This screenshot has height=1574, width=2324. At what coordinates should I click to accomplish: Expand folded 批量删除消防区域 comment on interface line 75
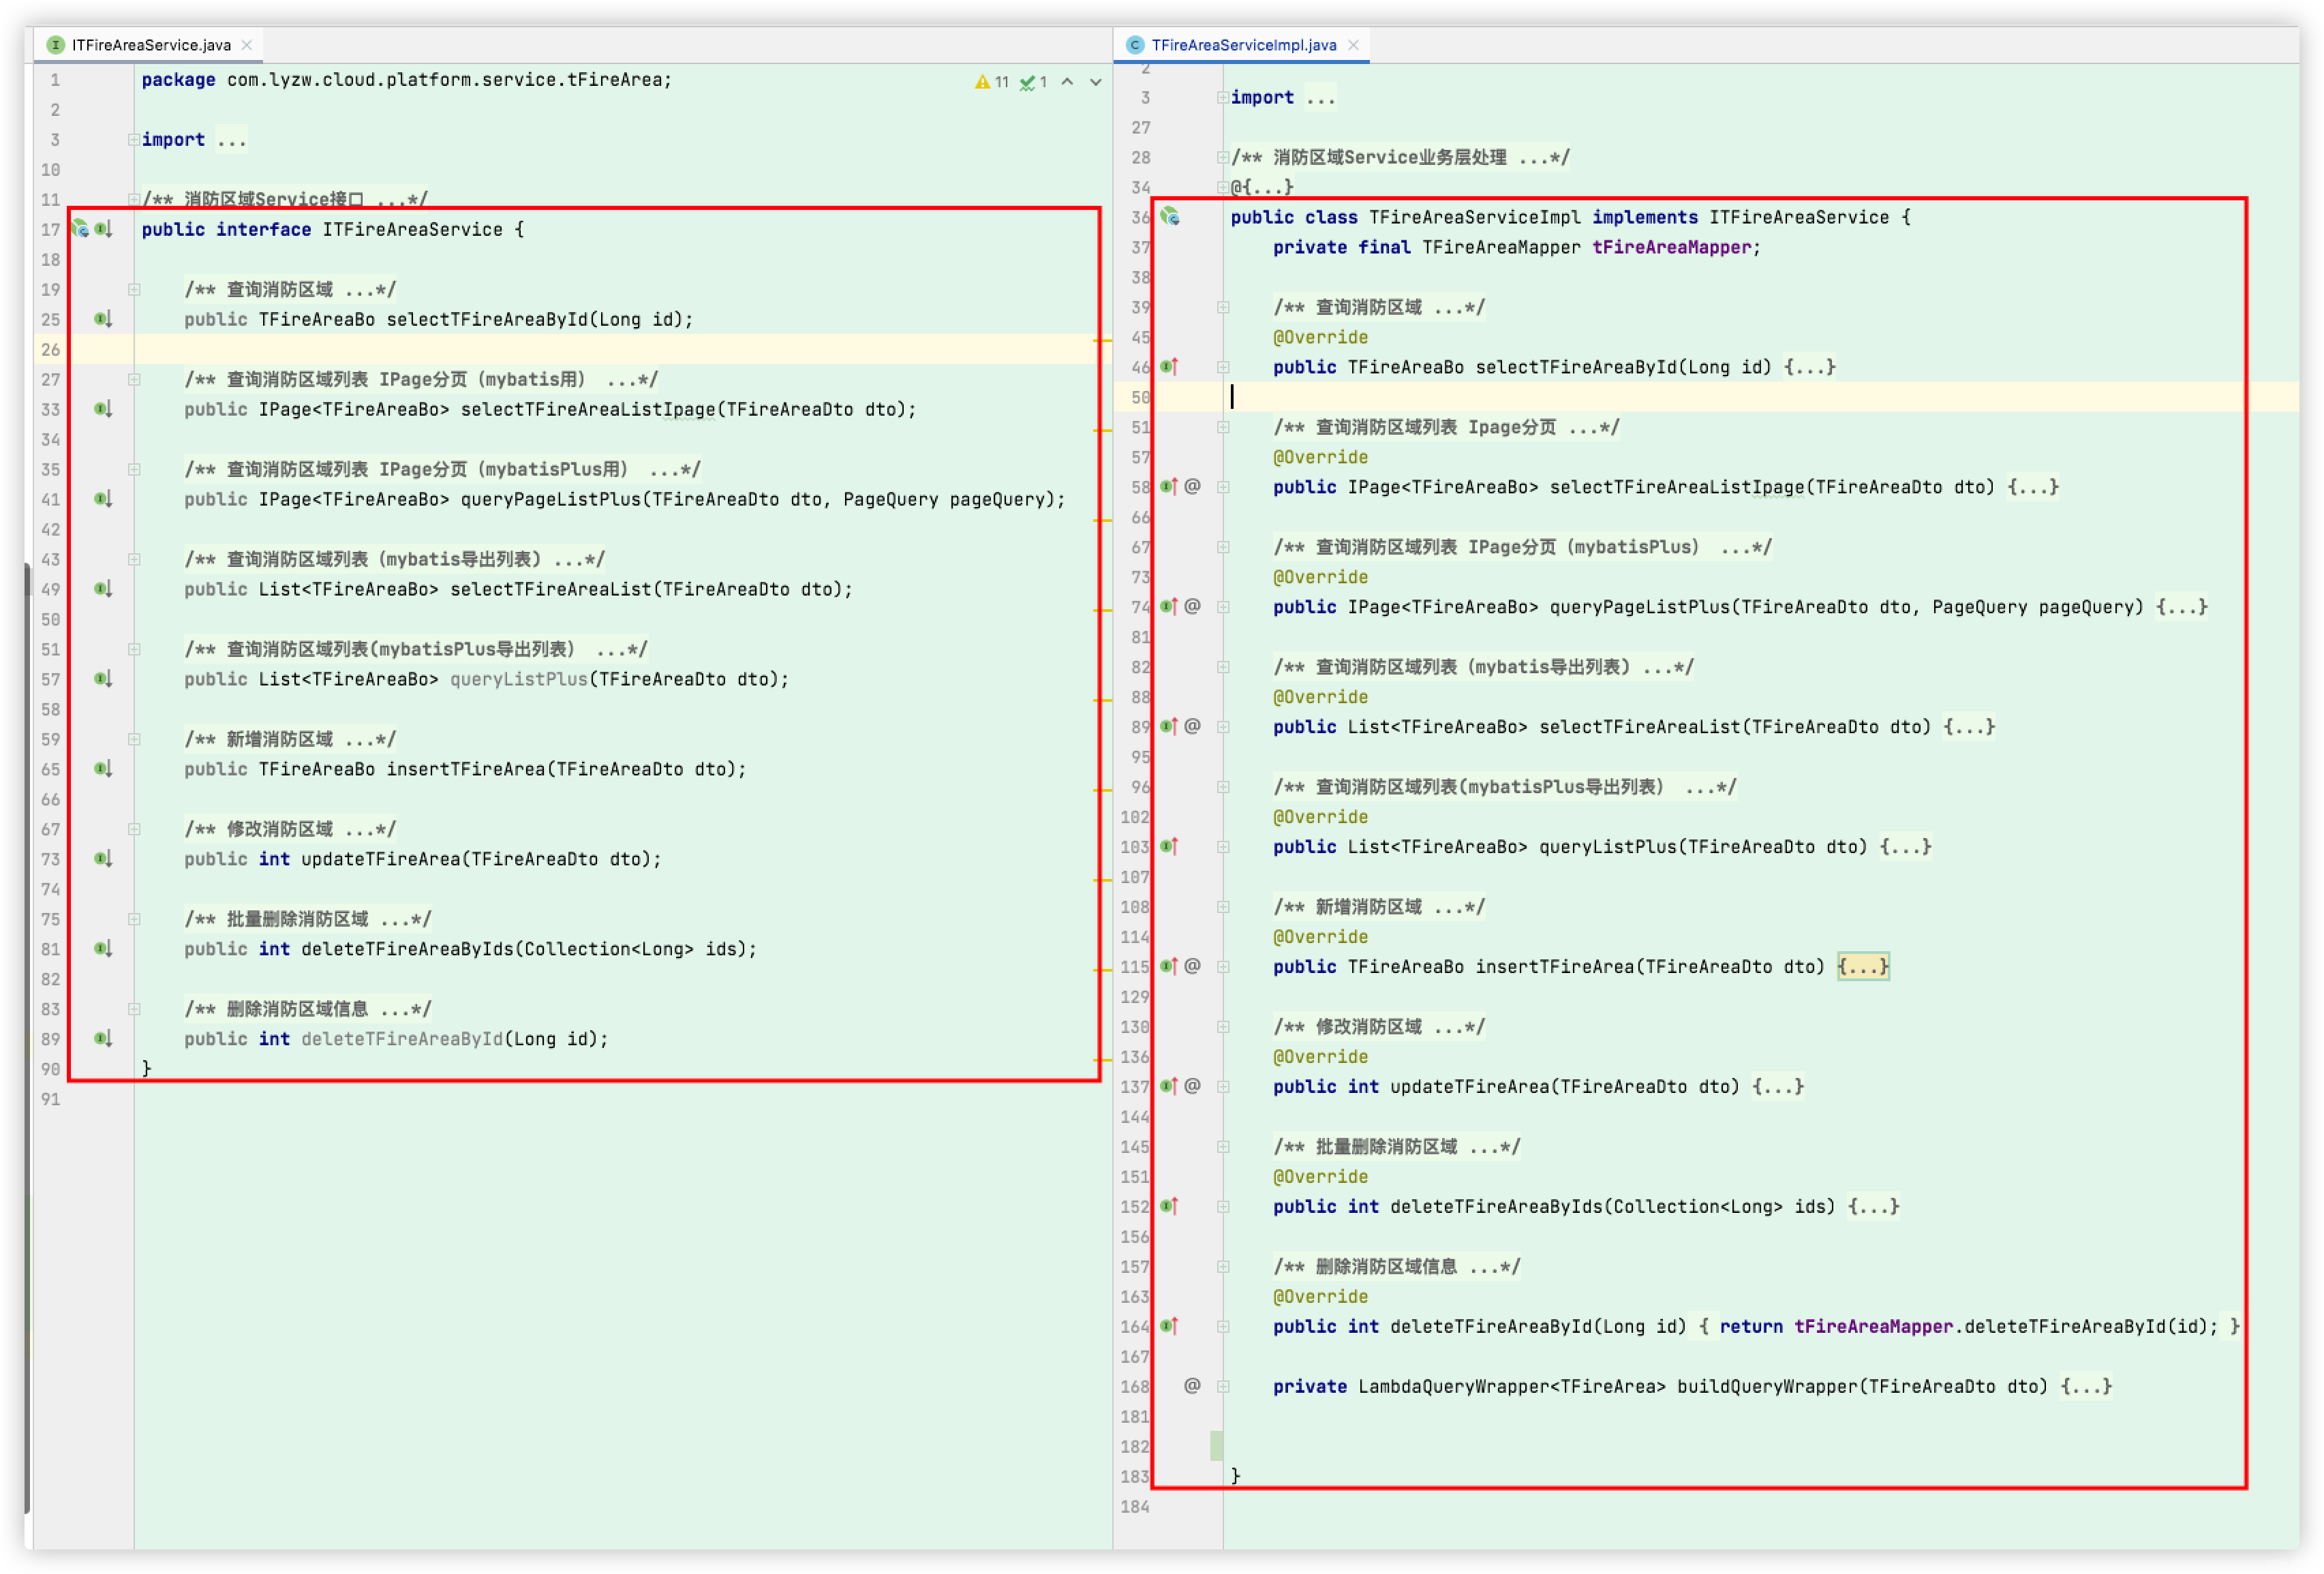tap(133, 920)
